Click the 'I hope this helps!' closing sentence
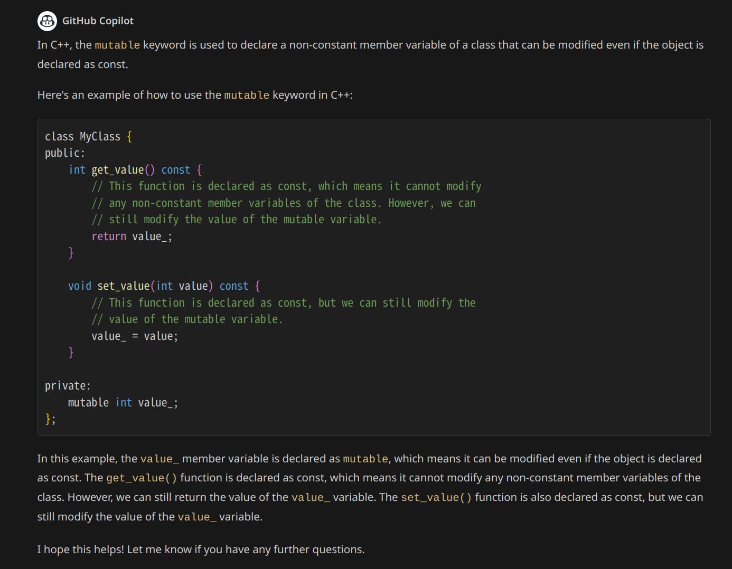The width and height of the screenshot is (732, 569). (201, 549)
